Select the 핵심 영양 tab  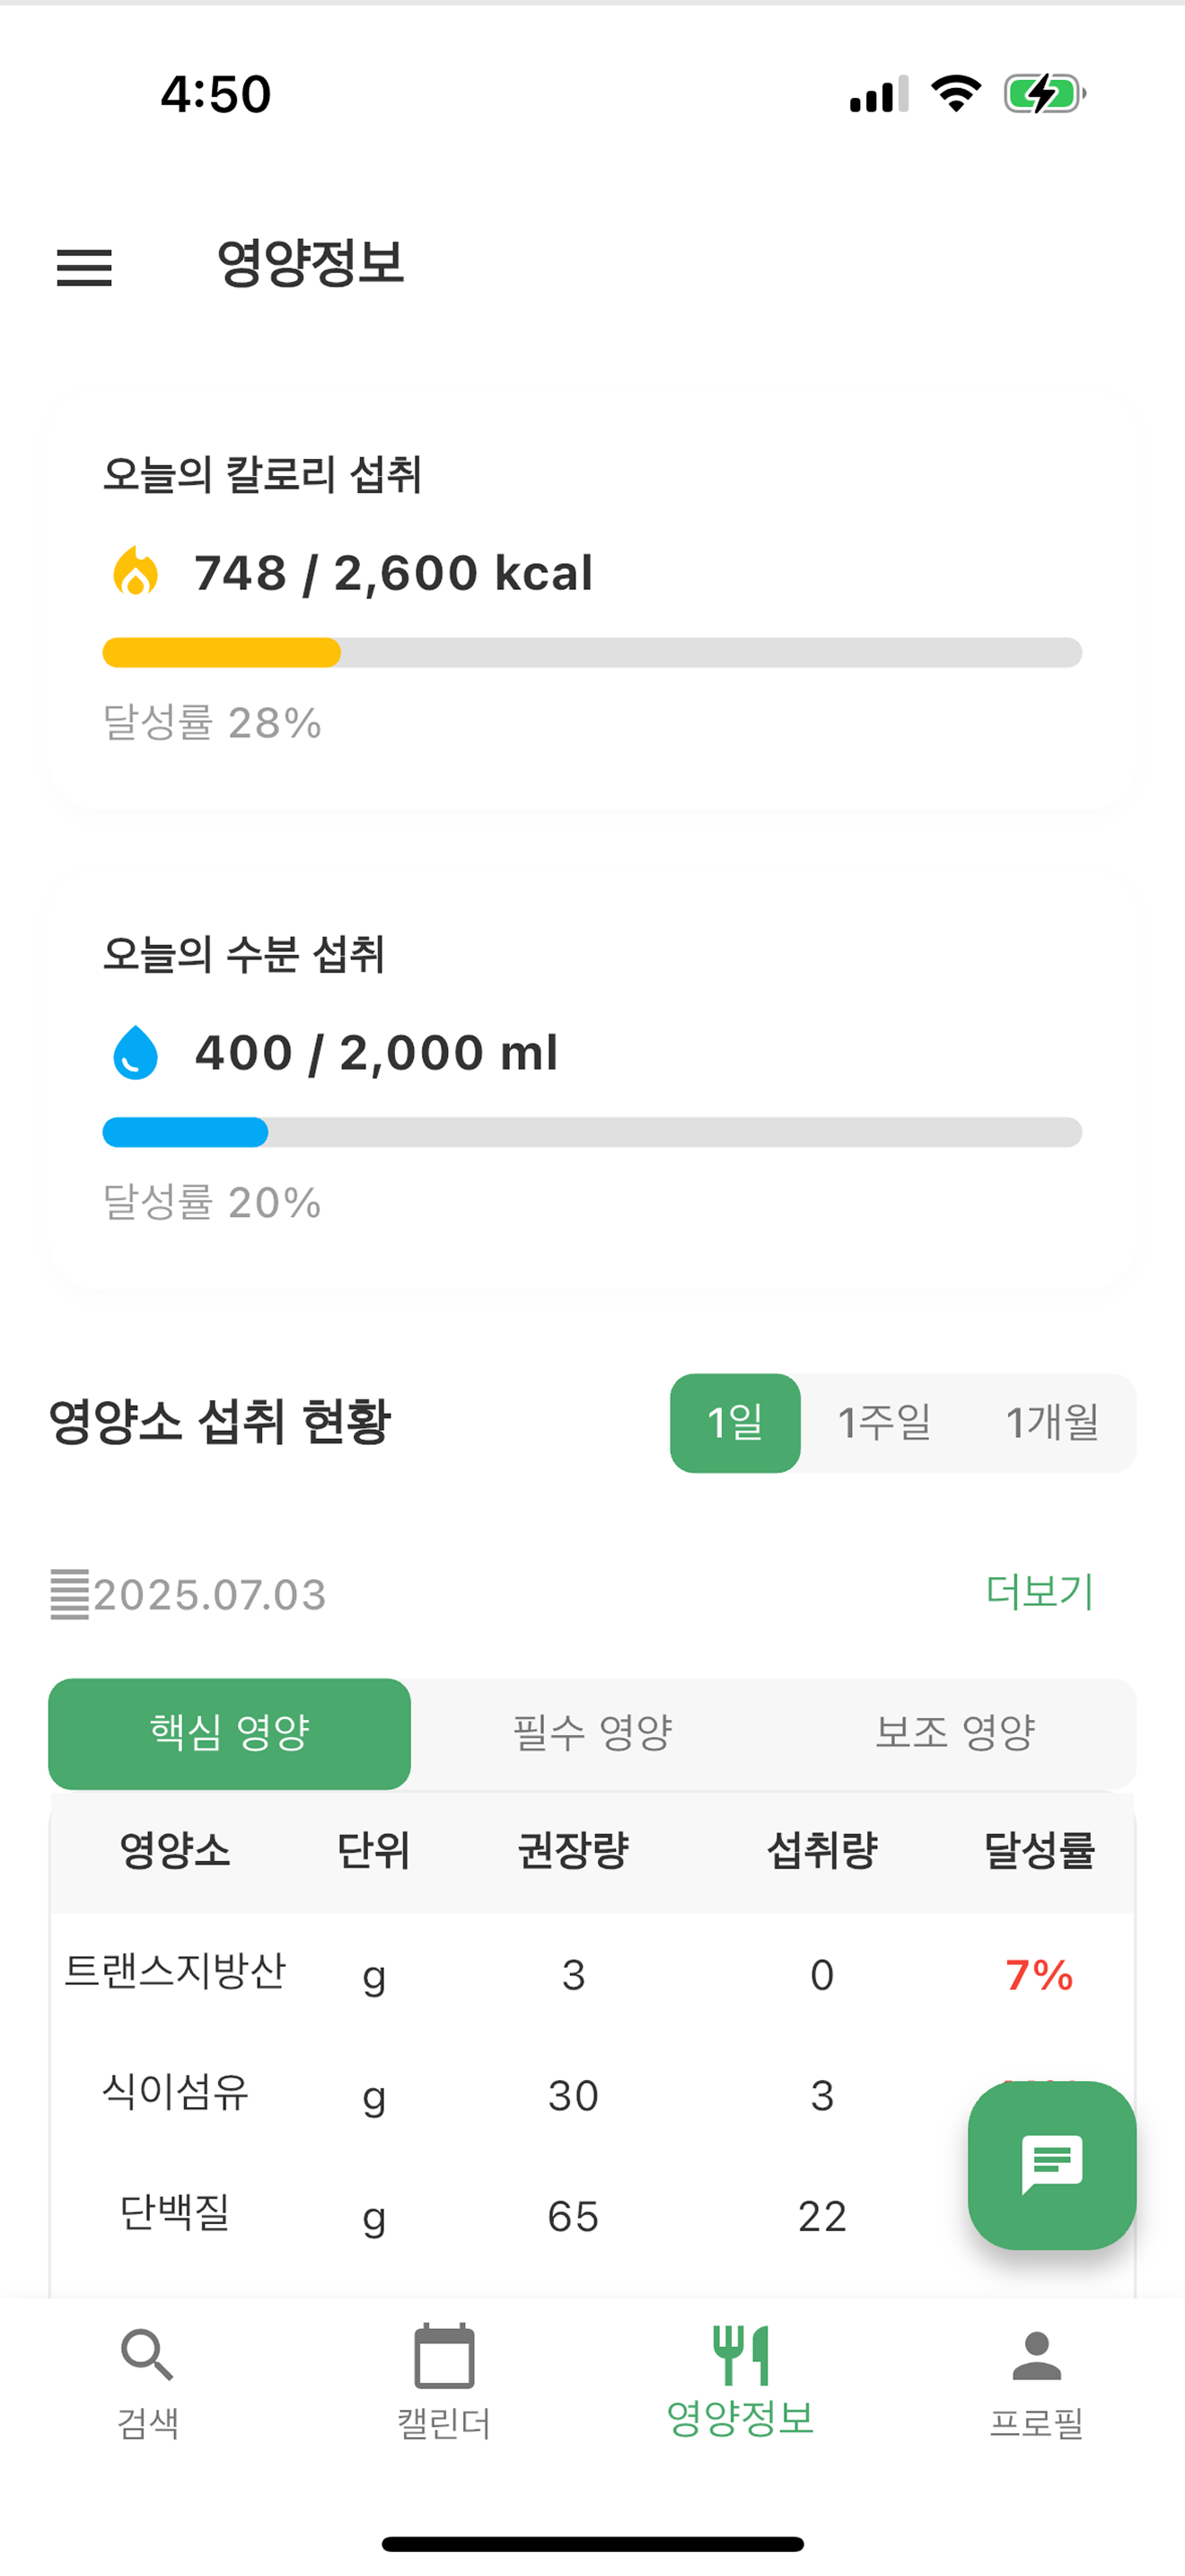point(229,1733)
